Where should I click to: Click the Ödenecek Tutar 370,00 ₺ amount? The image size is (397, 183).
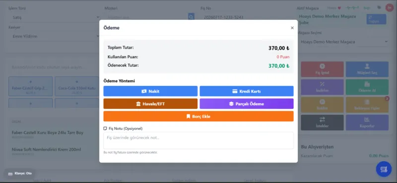(x=279, y=66)
